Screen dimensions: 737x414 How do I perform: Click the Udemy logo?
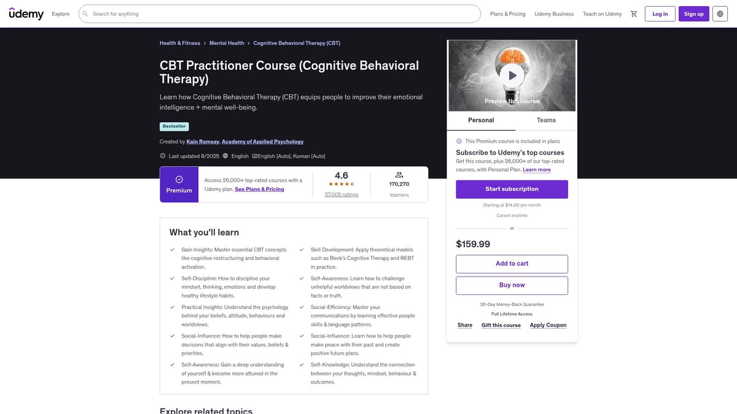click(x=26, y=13)
